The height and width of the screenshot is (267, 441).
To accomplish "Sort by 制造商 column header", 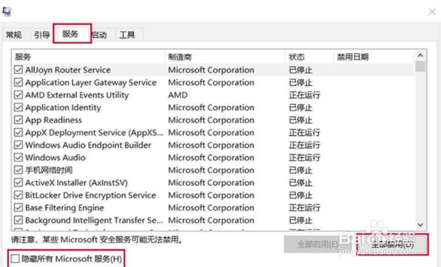I will coord(224,57).
